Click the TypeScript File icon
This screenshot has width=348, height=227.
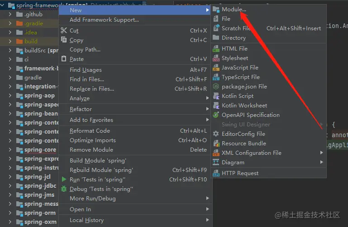pyautogui.click(x=216, y=77)
